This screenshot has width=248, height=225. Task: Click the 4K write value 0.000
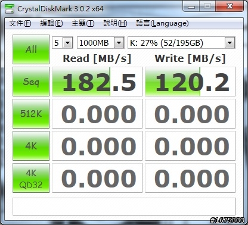tap(190, 146)
